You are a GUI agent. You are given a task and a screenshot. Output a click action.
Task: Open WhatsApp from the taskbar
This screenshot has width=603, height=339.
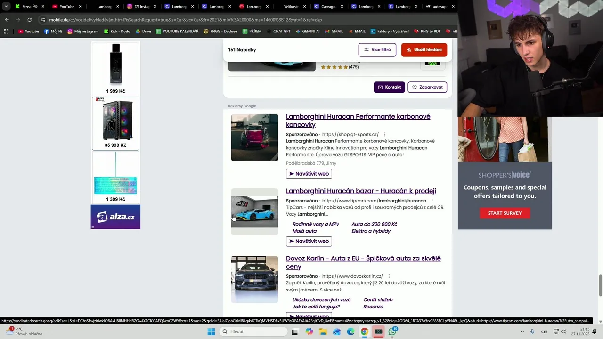click(x=392, y=331)
